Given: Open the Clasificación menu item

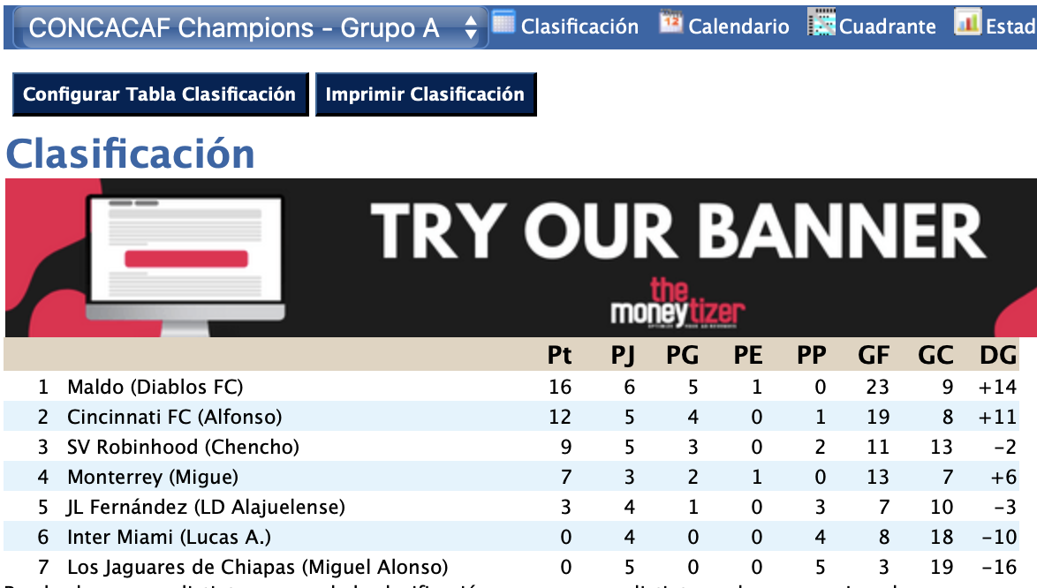Looking at the screenshot, I should pos(579,26).
